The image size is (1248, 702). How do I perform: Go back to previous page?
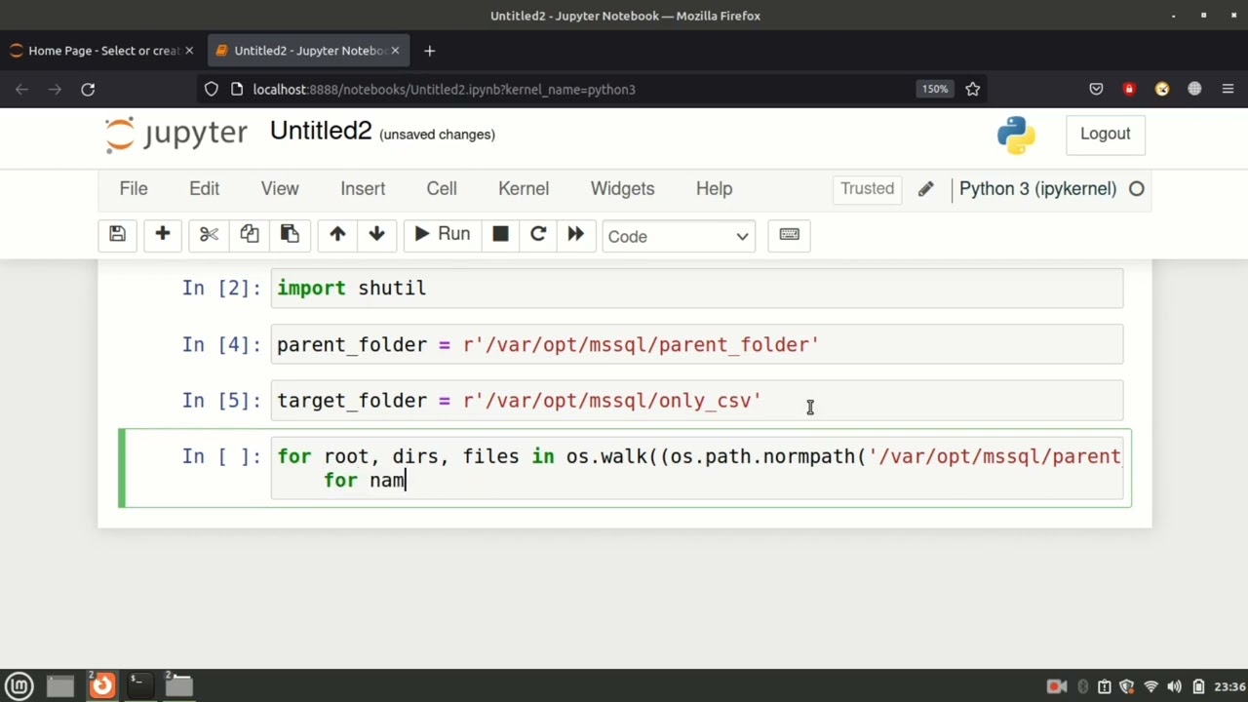[21, 89]
